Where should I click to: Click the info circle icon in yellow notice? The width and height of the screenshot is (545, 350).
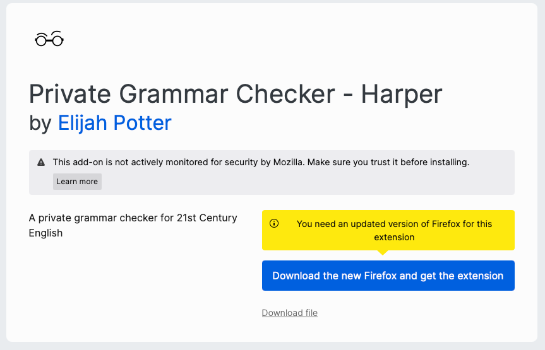(x=274, y=223)
